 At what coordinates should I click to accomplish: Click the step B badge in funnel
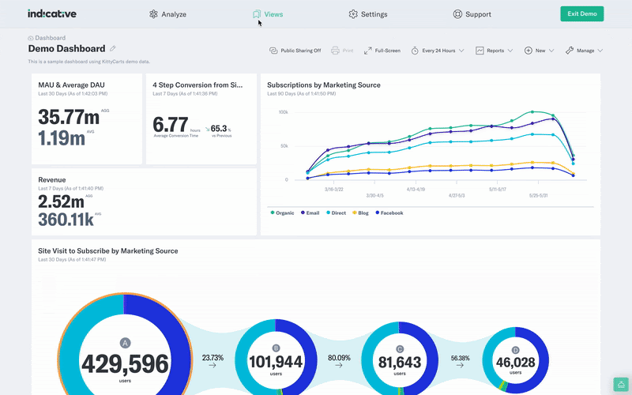pos(276,348)
